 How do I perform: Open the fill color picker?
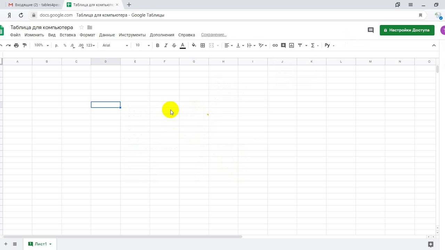point(194,45)
